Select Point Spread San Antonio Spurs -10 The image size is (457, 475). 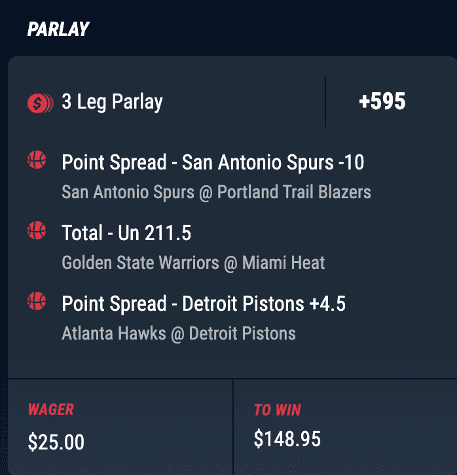click(213, 162)
